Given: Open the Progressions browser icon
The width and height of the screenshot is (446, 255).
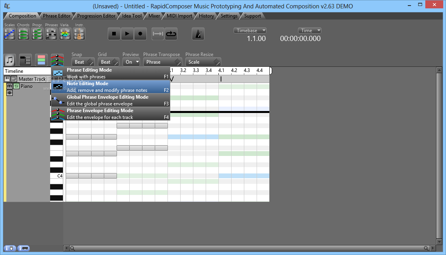Looking at the screenshot, I should point(37,34).
